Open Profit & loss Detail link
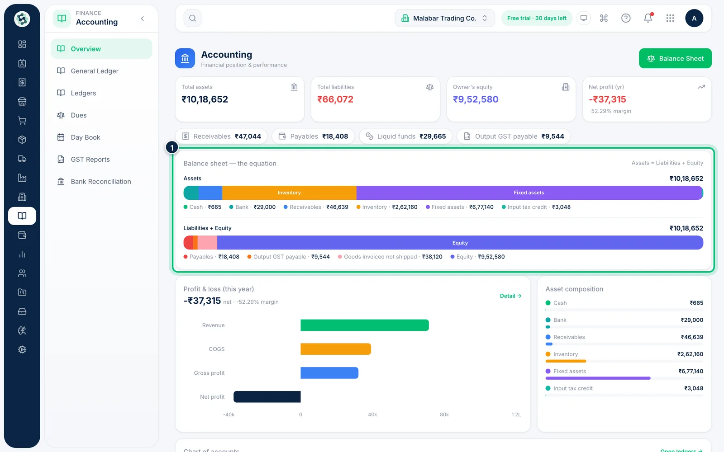The height and width of the screenshot is (452, 724). (511, 296)
